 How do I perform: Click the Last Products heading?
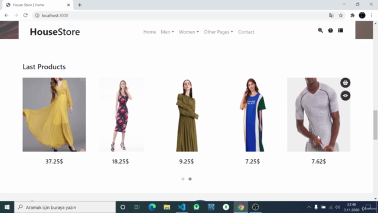[44, 67]
